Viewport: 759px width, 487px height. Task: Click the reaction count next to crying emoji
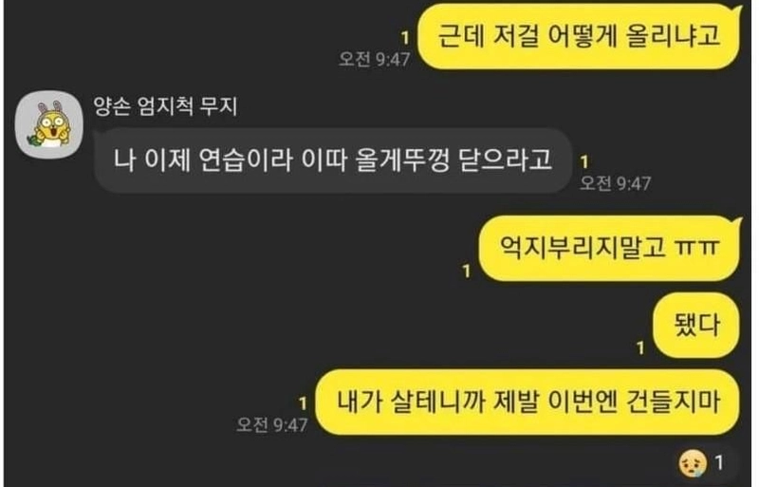tap(719, 462)
